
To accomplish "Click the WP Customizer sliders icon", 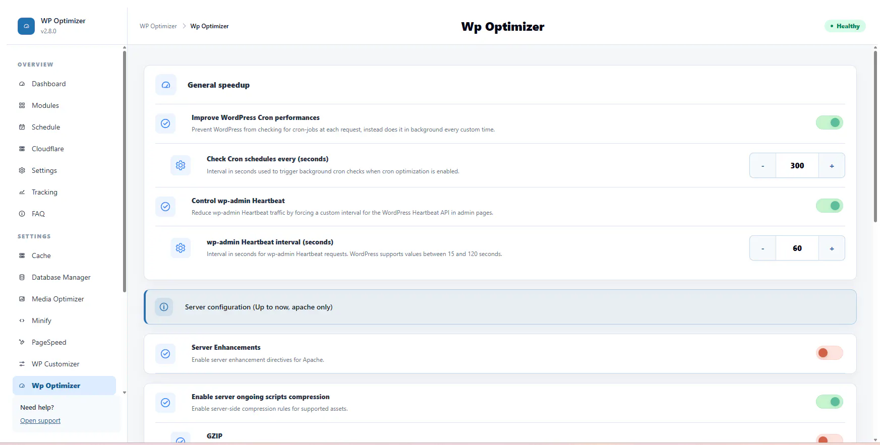I will [x=22, y=364].
